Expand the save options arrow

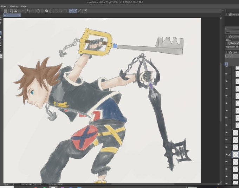[23, 11]
